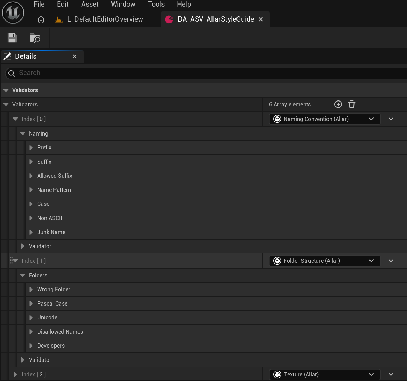
Task: Open element options chevron for Index [2]
Action: click(x=391, y=374)
